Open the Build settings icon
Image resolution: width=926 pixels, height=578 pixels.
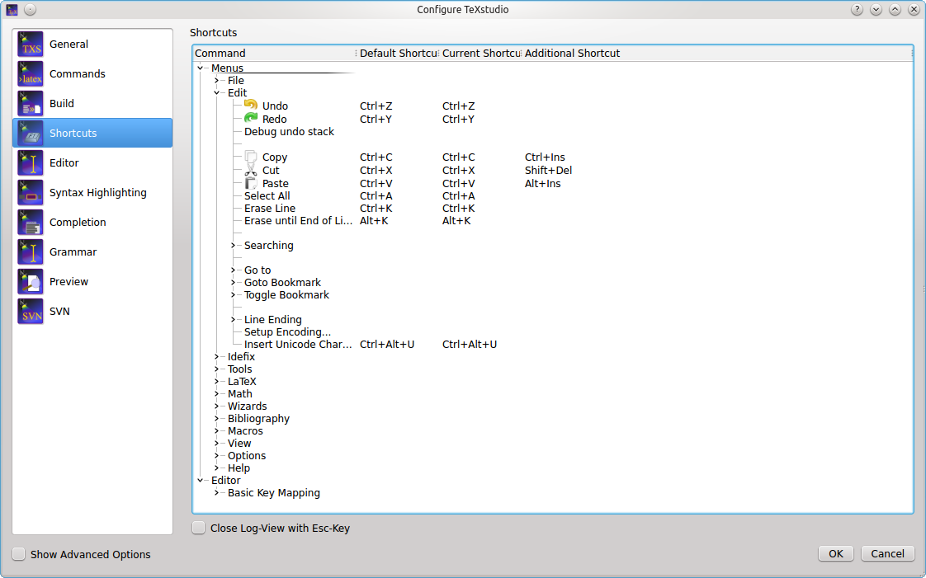(31, 104)
